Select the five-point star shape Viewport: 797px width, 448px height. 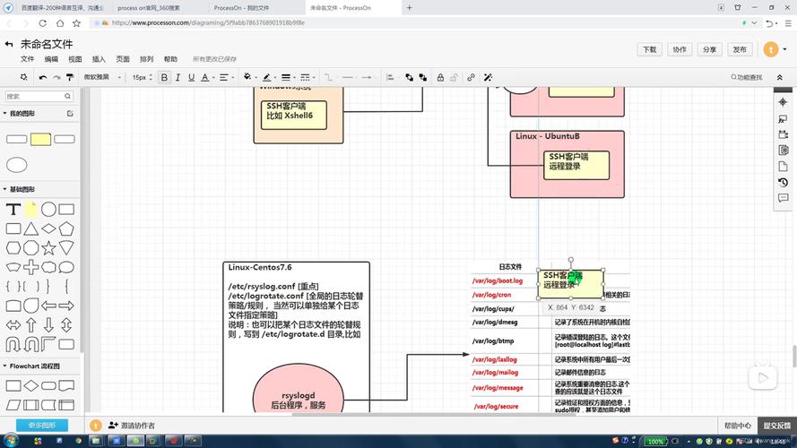(48, 248)
